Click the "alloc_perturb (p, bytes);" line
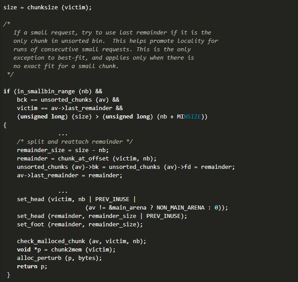 [59, 258]
